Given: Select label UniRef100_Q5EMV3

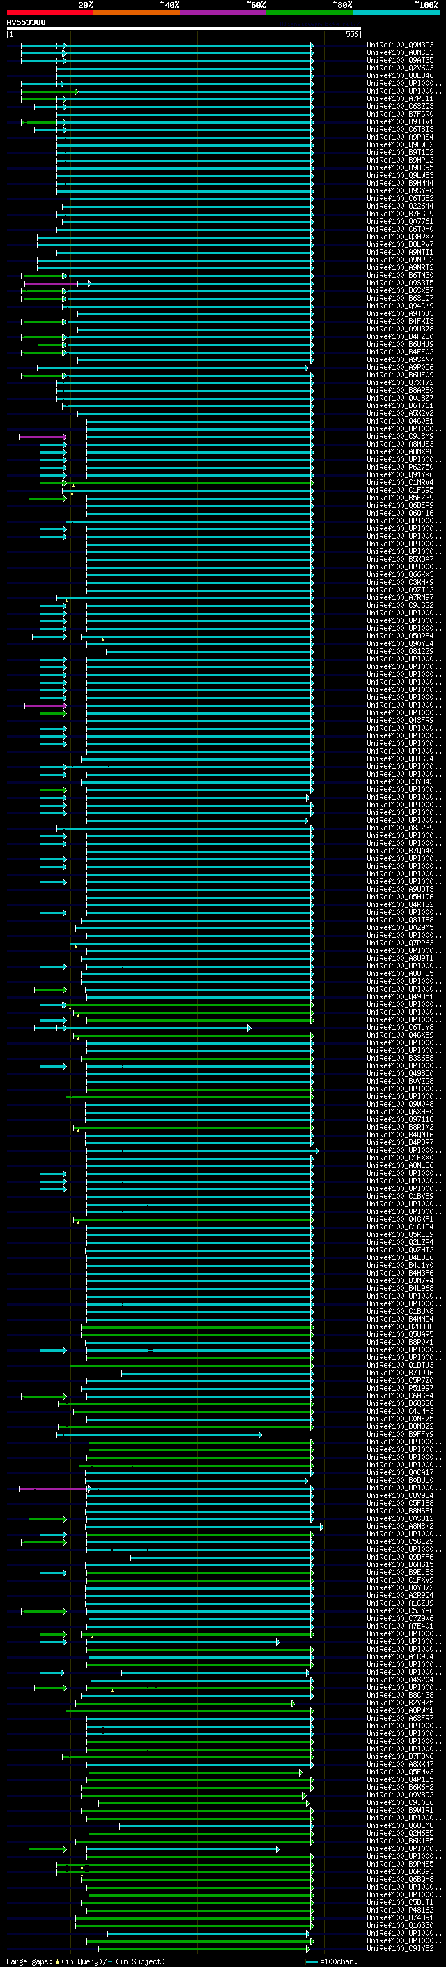Looking at the screenshot, I should [400, 1772].
